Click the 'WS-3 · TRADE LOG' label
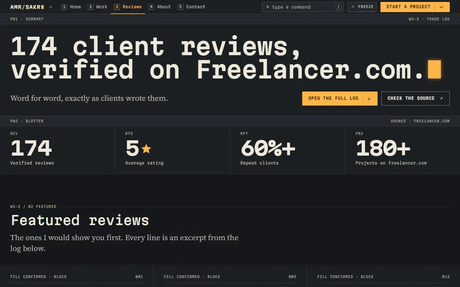Image resolution: width=460 pixels, height=287 pixels. click(x=429, y=19)
